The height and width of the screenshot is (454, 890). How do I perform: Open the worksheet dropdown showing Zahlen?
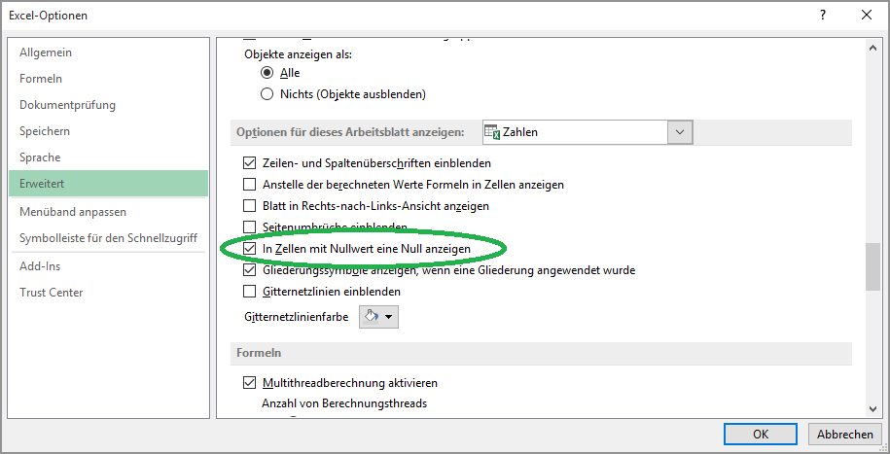point(680,132)
